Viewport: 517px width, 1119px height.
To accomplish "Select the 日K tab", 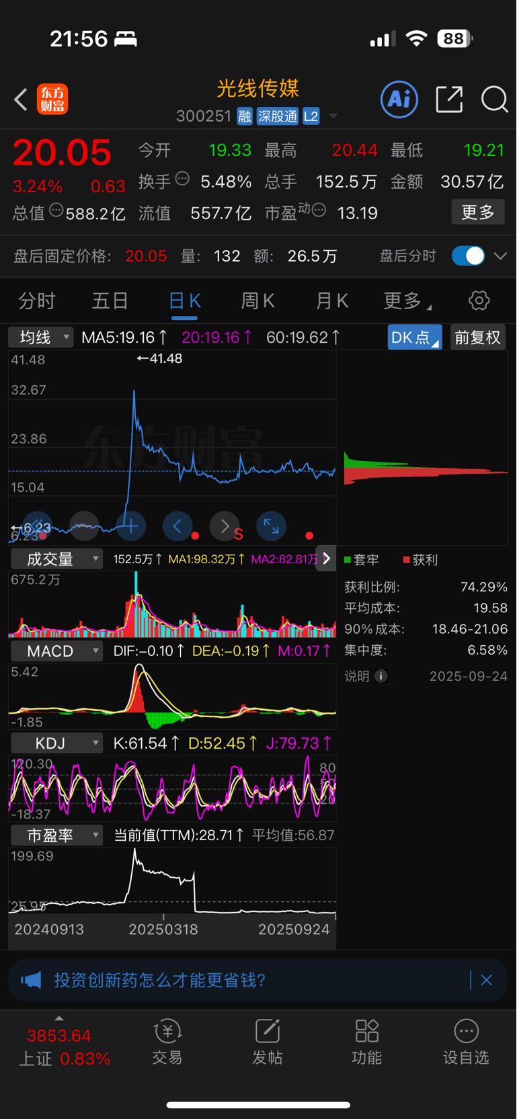I will (x=184, y=300).
